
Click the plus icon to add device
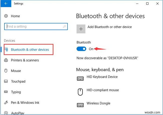click(x=81, y=29)
